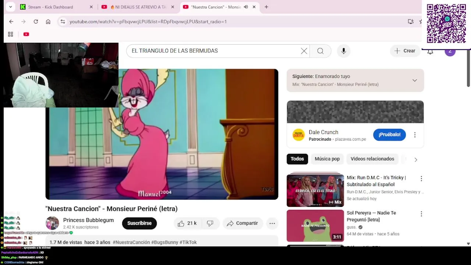Close the Kick Dashboard tab
Image resolution: width=471 pixels, height=265 pixels.
pyautogui.click(x=91, y=7)
